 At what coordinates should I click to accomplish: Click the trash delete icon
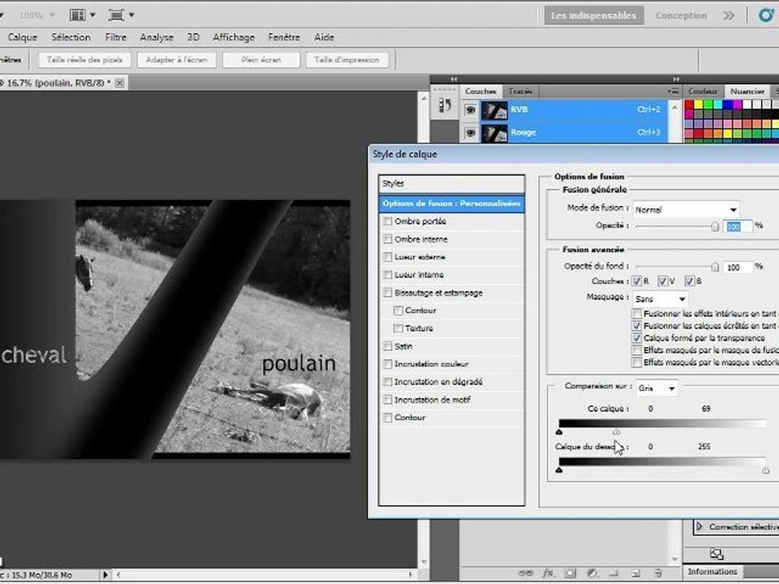(x=657, y=573)
